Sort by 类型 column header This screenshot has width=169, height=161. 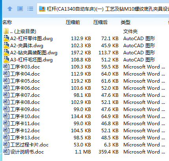(x=126, y=22)
